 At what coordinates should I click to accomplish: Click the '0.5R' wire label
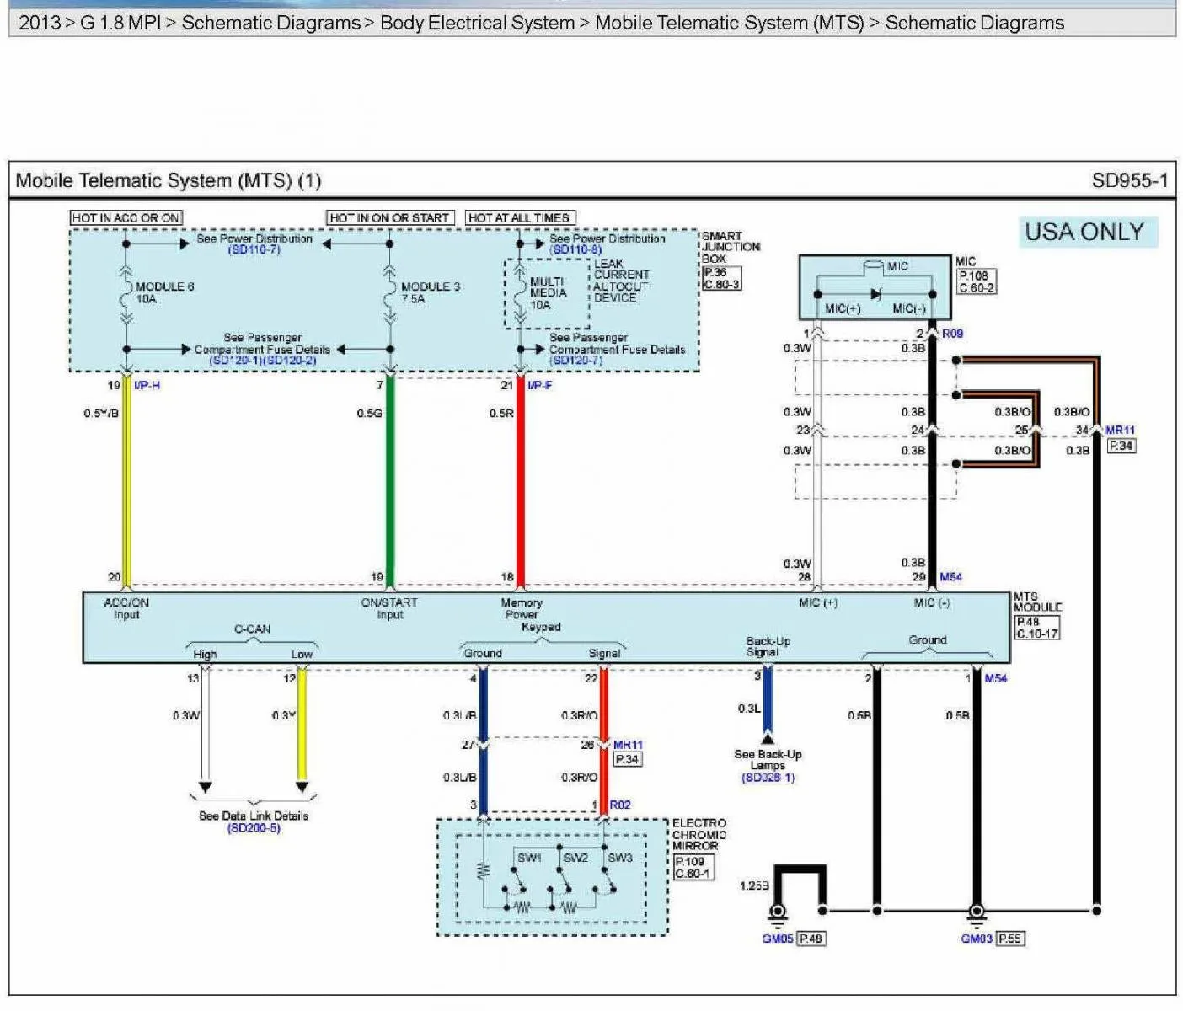coord(501,413)
